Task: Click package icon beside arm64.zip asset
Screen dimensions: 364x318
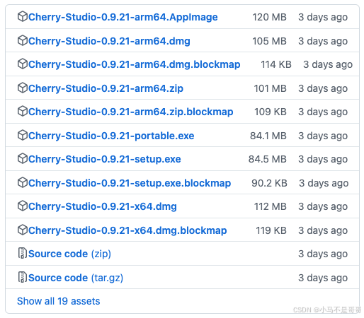Action: pyautogui.click(x=23, y=88)
